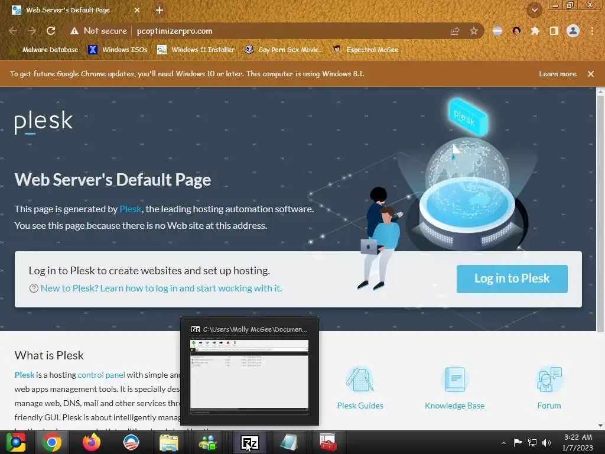The height and width of the screenshot is (454, 605).
Task: Open the Start button on the taskbar
Action: [16, 442]
